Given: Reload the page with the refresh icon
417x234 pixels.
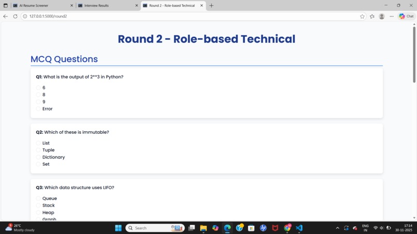Looking at the screenshot, I should point(15,16).
